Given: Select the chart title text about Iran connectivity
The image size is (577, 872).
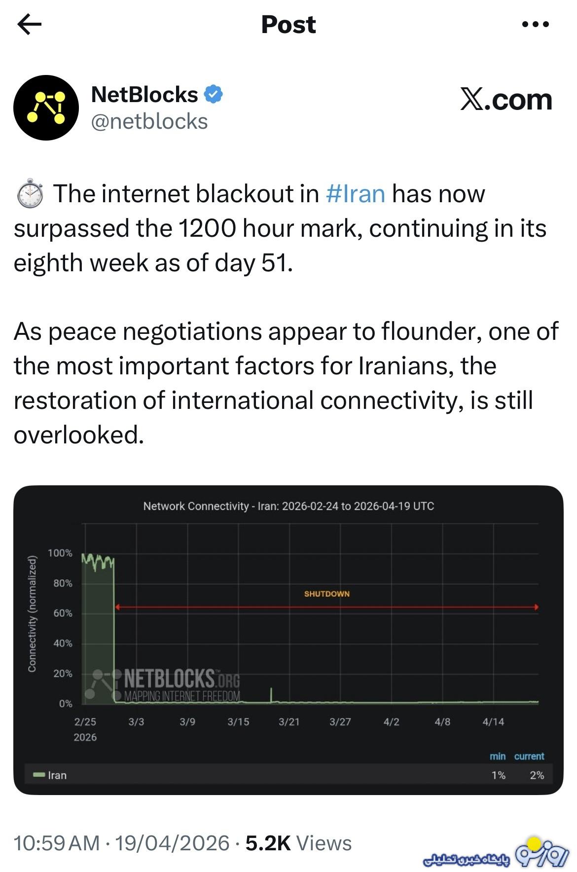Looking at the screenshot, I should click(x=288, y=505).
